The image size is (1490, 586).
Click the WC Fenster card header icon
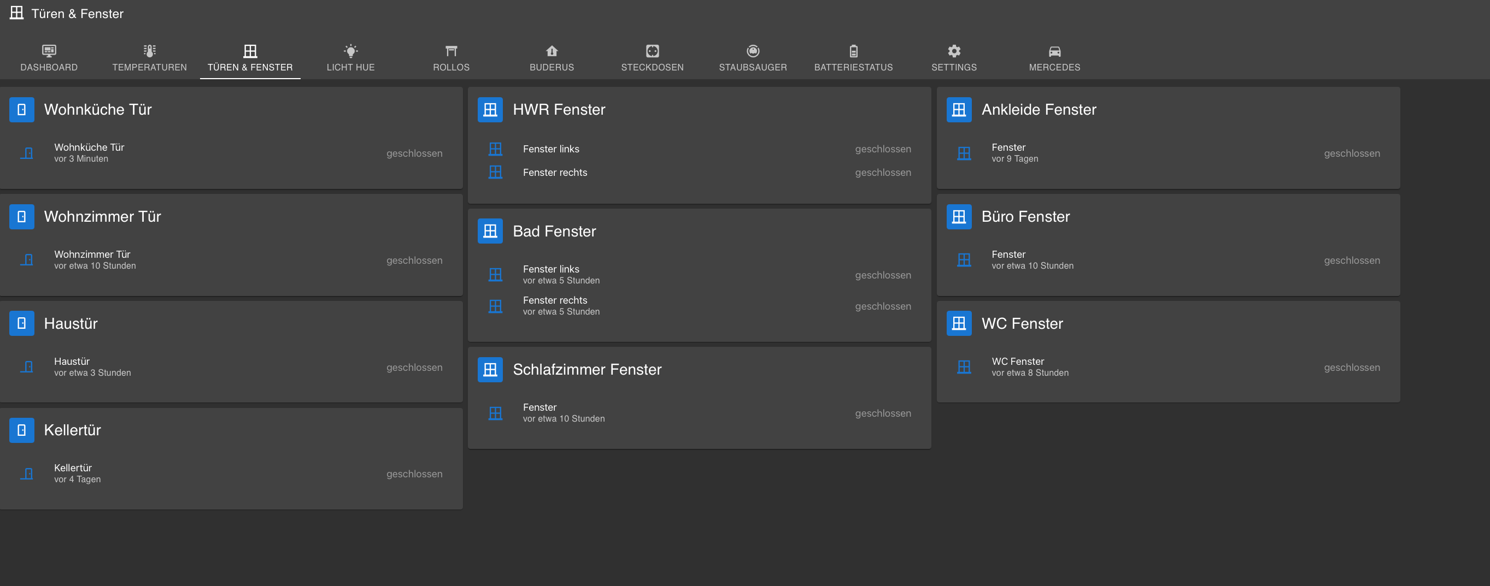click(958, 323)
